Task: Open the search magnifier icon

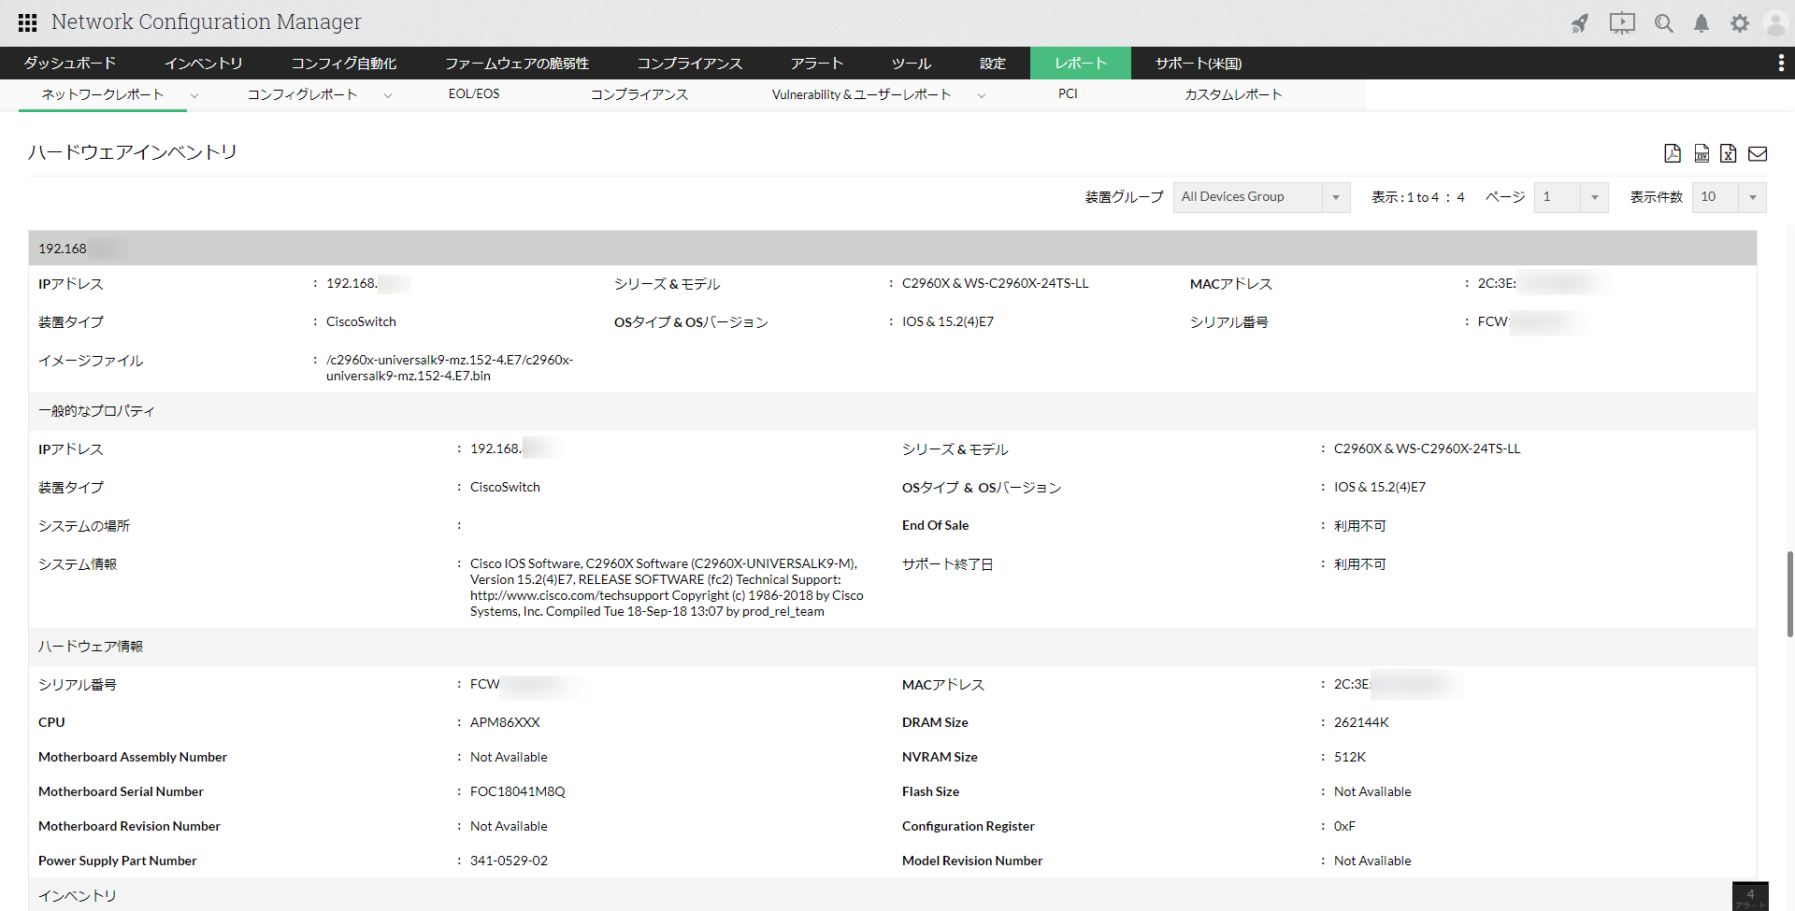Action: (x=1664, y=23)
